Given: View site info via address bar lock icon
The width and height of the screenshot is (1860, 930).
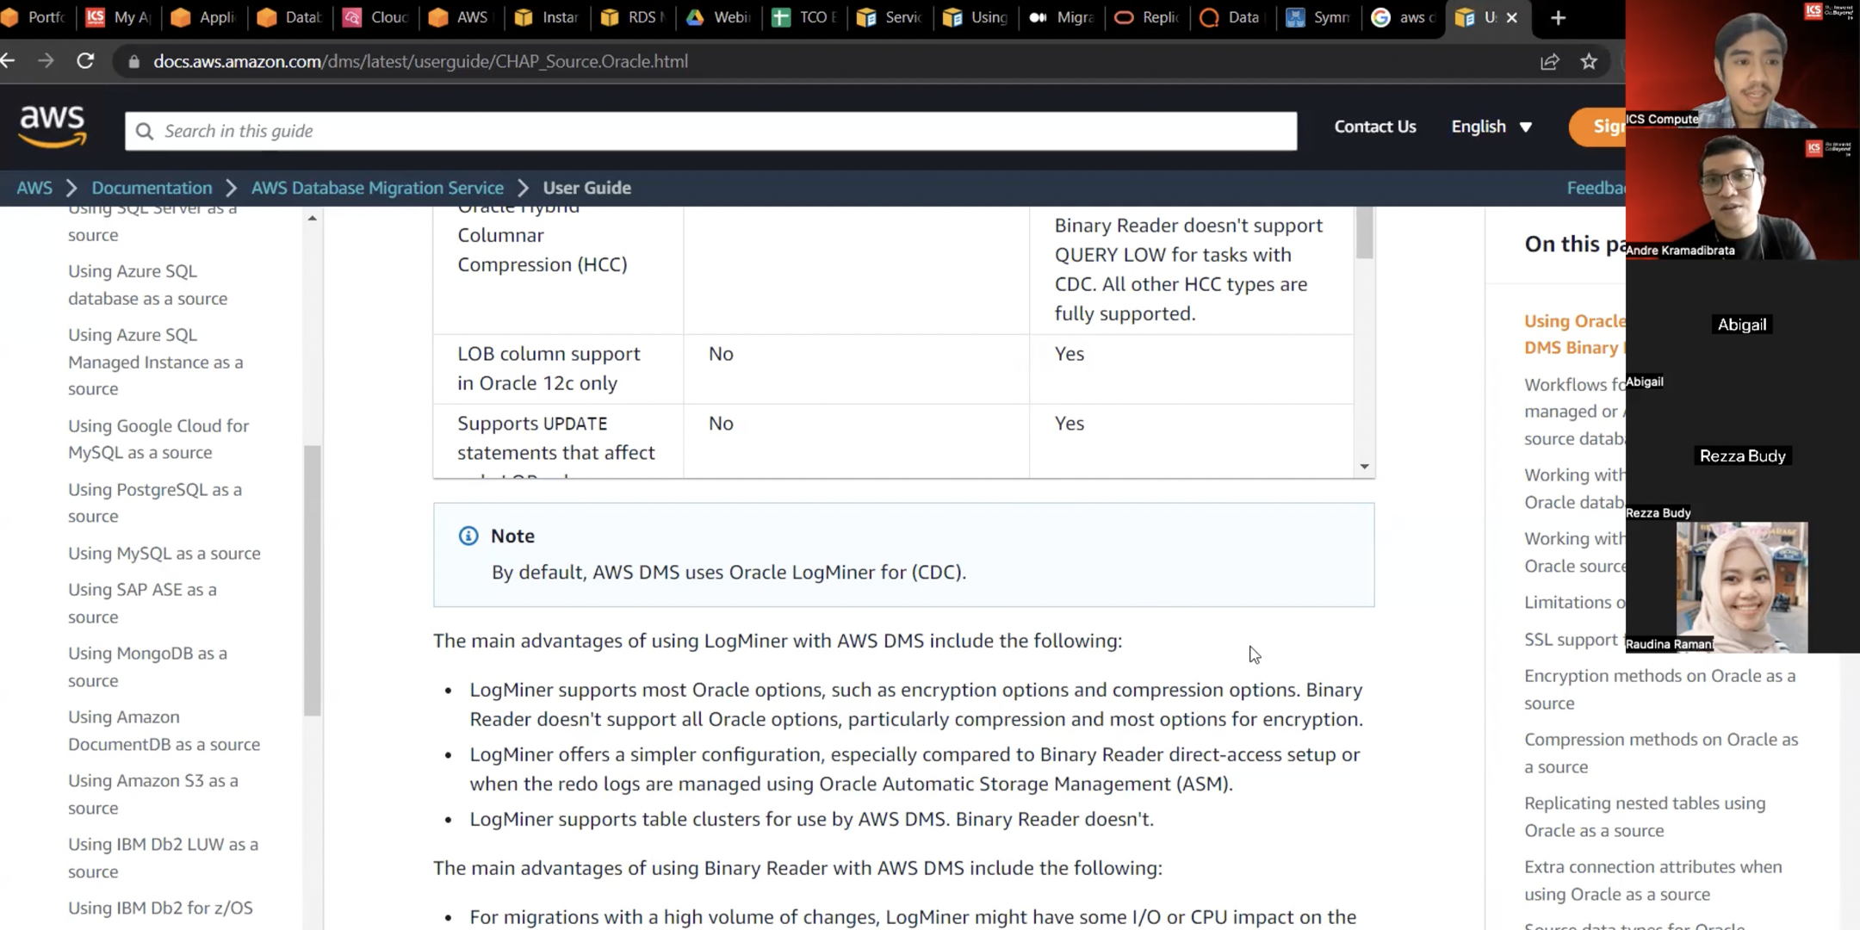Looking at the screenshot, I should (x=133, y=61).
